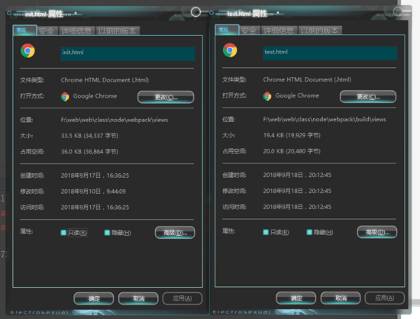Toggle the 隐藏(H) checkbox for init.html
This screenshot has width=420, height=319.
pyautogui.click(x=107, y=233)
